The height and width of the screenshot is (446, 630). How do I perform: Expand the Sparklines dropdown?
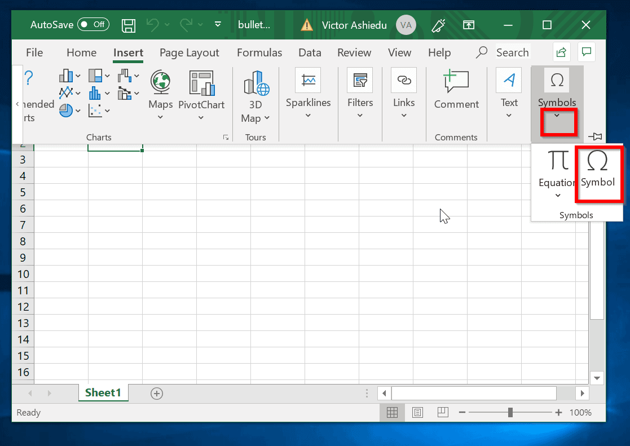click(308, 116)
